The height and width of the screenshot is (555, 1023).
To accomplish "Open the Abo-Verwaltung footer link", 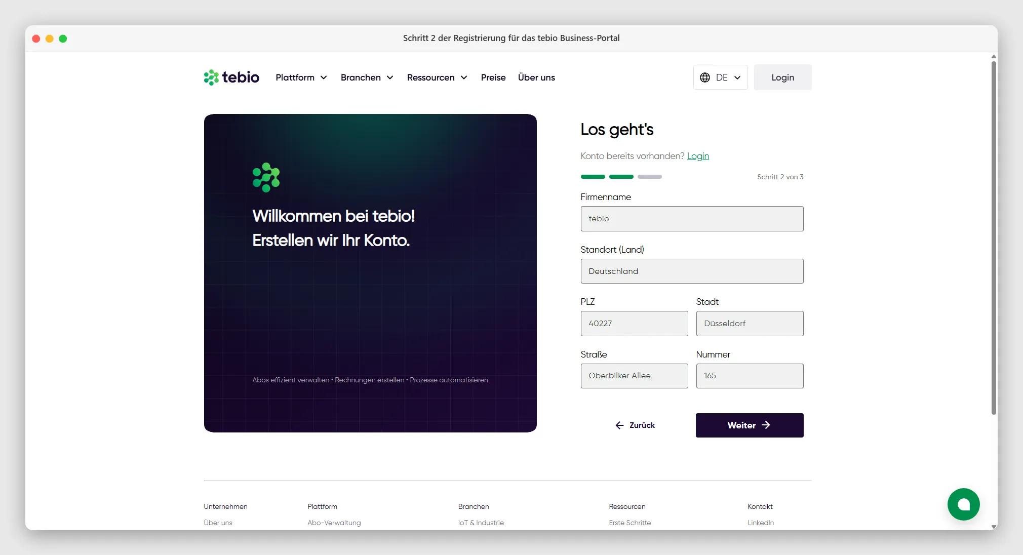I will click(x=334, y=523).
